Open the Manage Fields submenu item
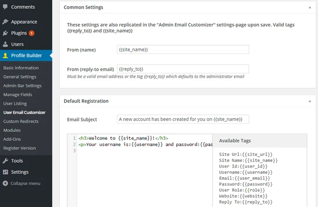 [x=17, y=95]
